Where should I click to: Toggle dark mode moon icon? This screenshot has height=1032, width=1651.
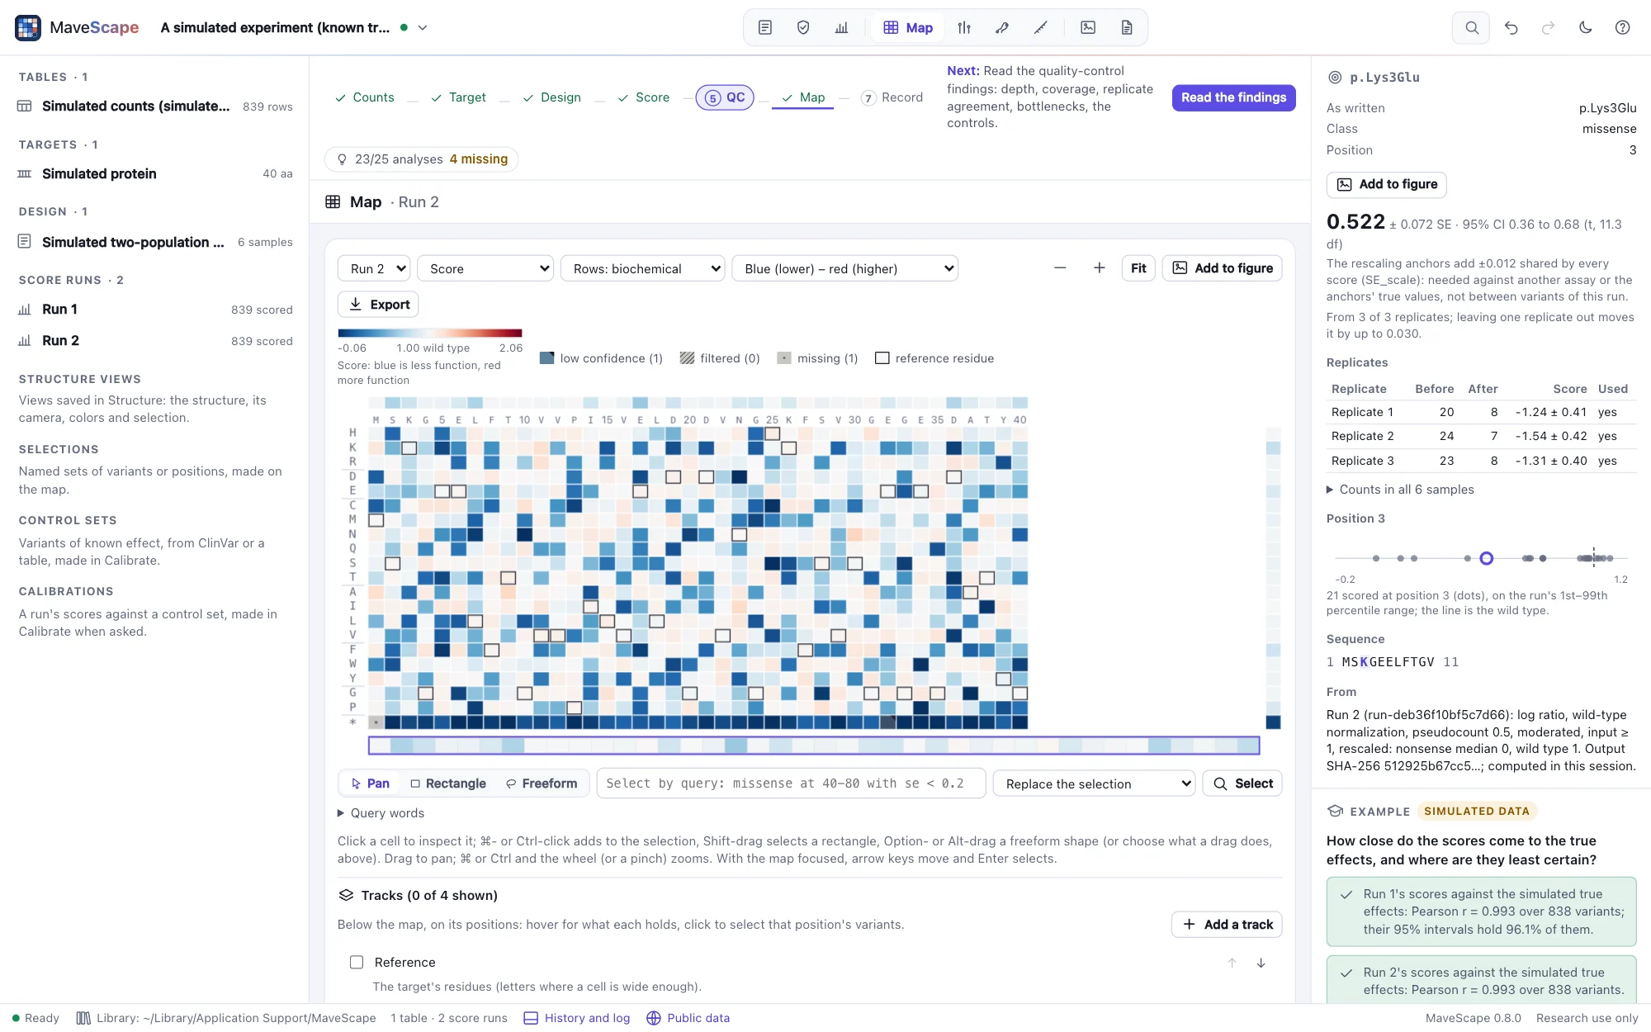[x=1585, y=27]
